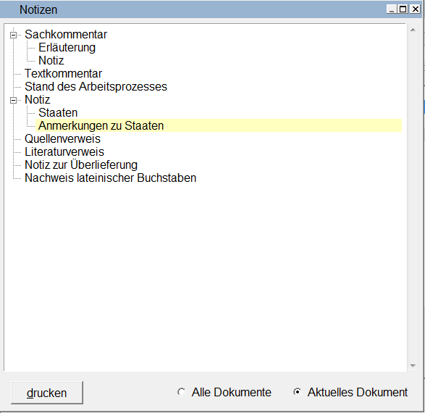Select the Staaten tree item
The image size is (425, 413).
point(58,112)
